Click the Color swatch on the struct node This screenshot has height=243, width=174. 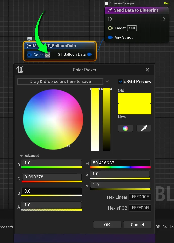[x=47, y=55]
